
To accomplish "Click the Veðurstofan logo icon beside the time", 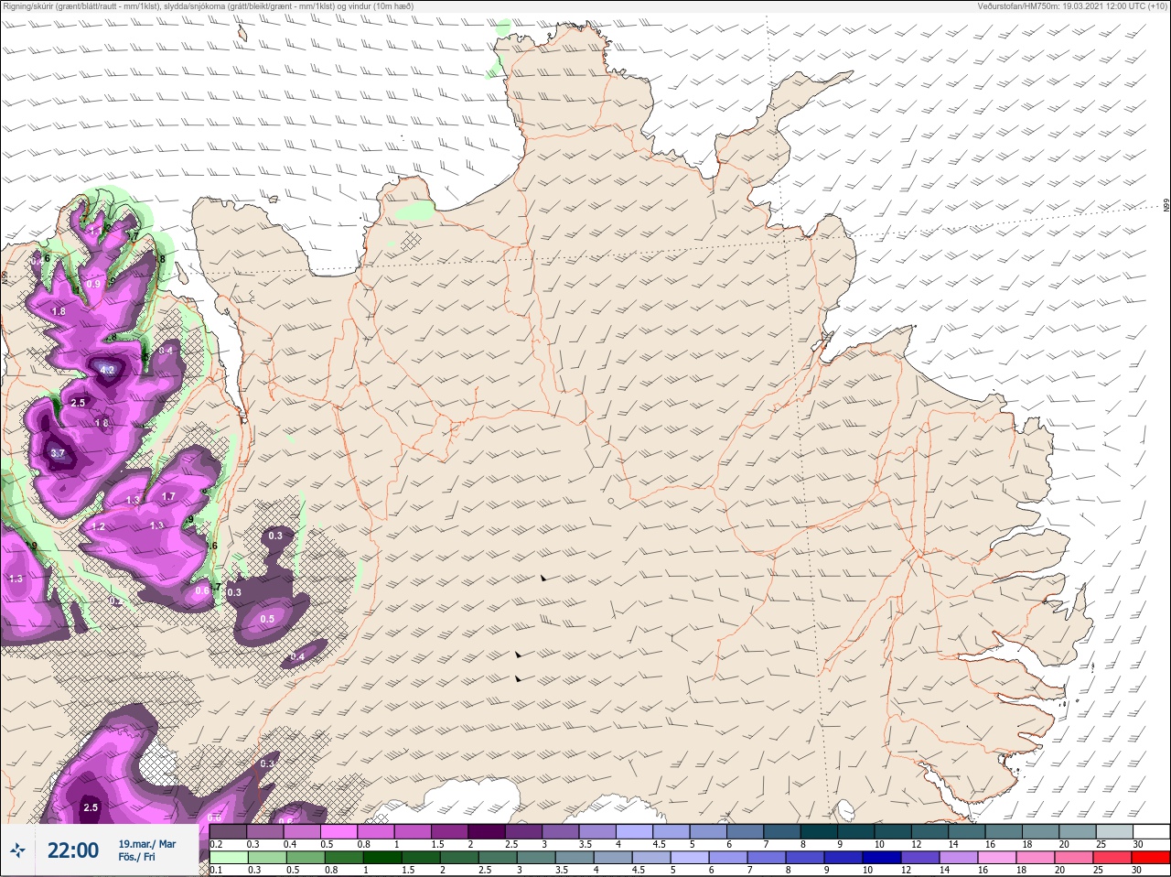I will coord(17,851).
